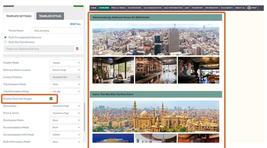
Task: Open Hallmark House shelving lobby thumbnail
Action: click(156, 70)
